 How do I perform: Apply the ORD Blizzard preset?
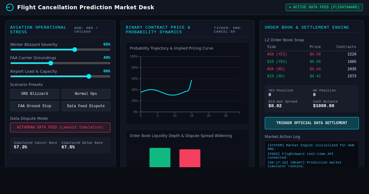pos(34,94)
